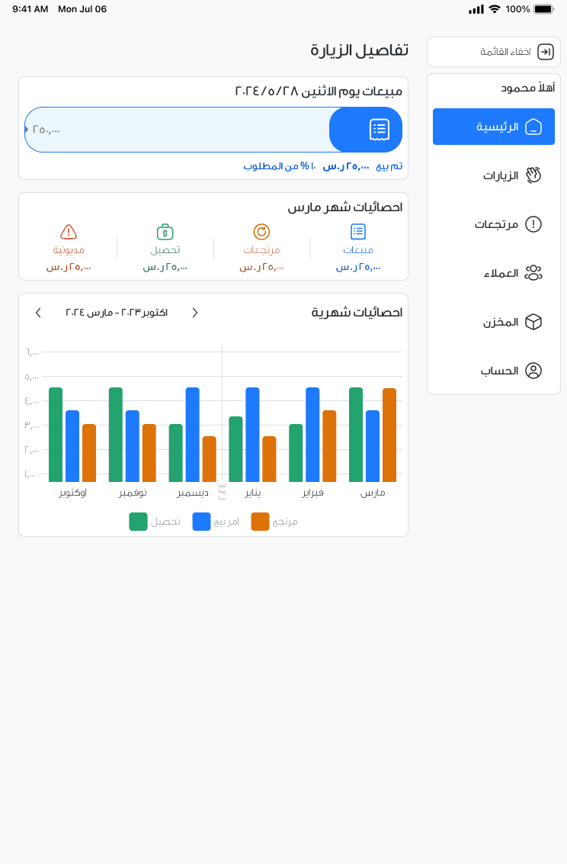The image size is (567, 864).
Task: Click the مارس label on chart axis
Action: pos(373,493)
